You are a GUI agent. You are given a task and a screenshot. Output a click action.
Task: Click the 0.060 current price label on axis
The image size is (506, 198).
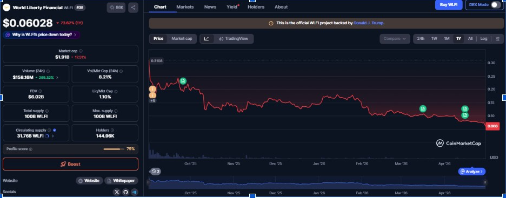coord(492,126)
